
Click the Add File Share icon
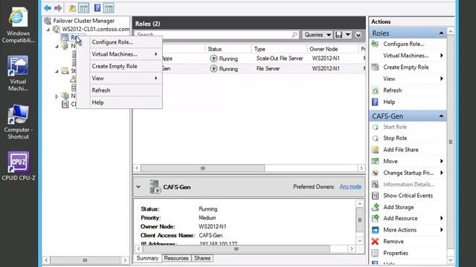tap(375, 150)
